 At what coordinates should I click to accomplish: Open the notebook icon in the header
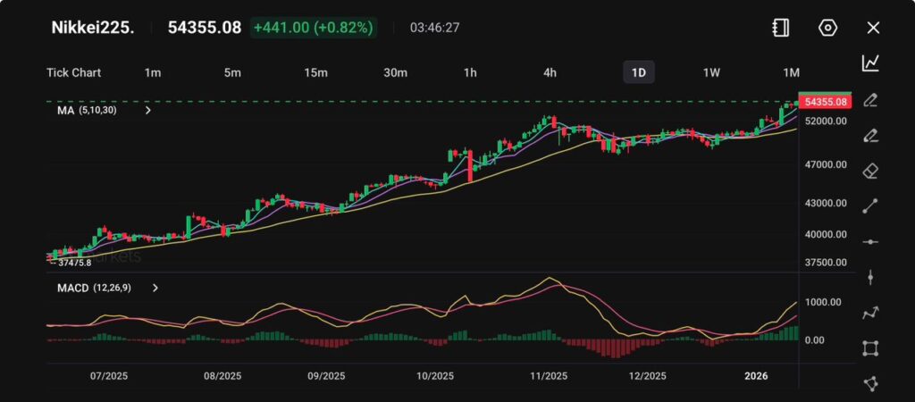click(780, 28)
